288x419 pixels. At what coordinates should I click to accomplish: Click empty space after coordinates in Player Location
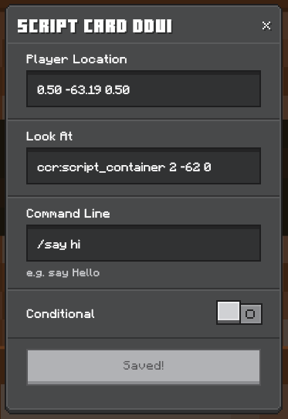(x=194, y=90)
